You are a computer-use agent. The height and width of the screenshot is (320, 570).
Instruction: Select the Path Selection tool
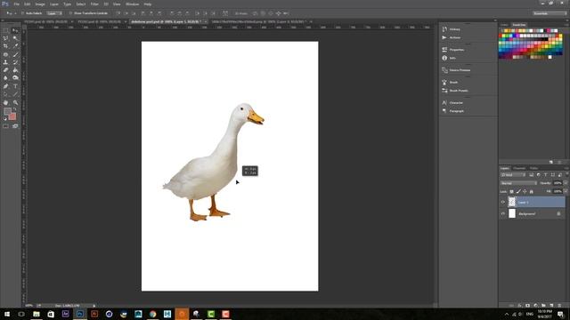[x=5, y=94]
